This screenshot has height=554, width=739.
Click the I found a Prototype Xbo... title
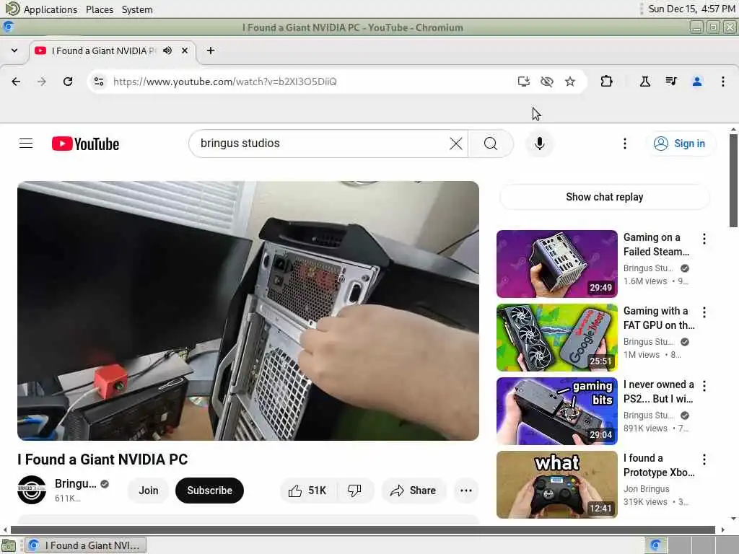658,465
